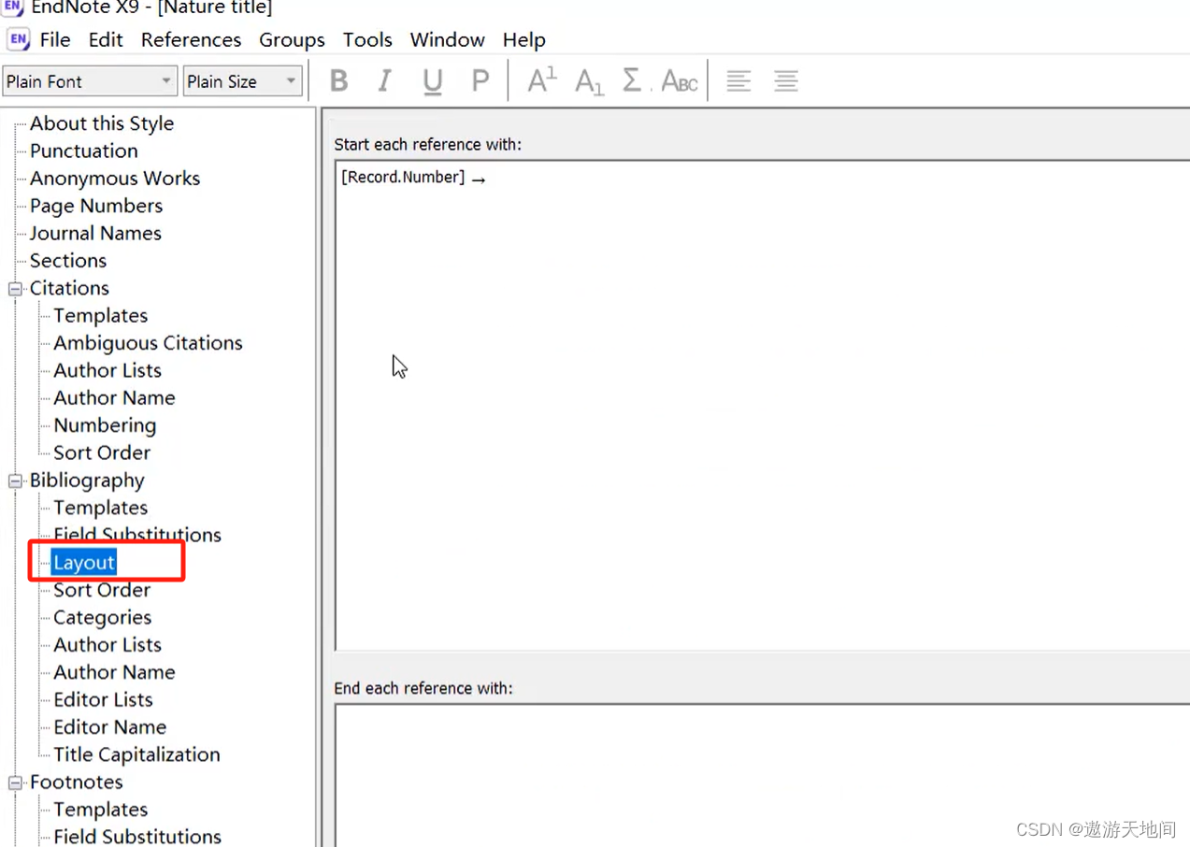Click into End each reference with box
The width and height of the screenshot is (1190, 847).
[762, 775]
